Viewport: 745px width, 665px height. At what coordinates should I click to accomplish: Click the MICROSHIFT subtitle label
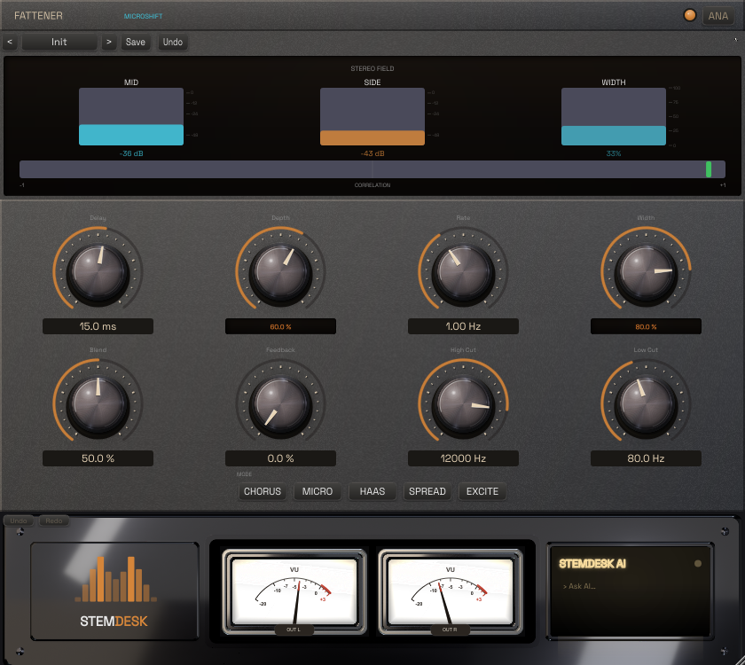[143, 16]
